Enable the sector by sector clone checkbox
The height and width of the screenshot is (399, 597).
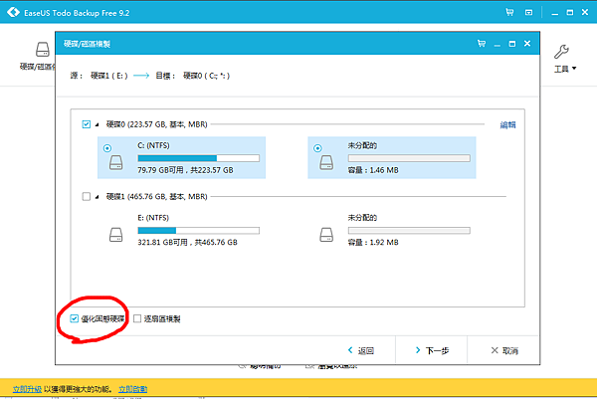[x=137, y=318]
